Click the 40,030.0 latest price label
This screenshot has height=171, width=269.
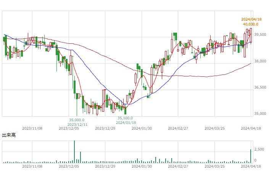click(x=250, y=24)
